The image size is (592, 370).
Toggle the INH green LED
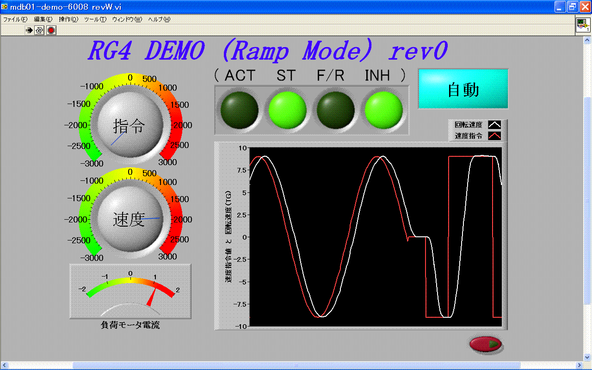383,111
